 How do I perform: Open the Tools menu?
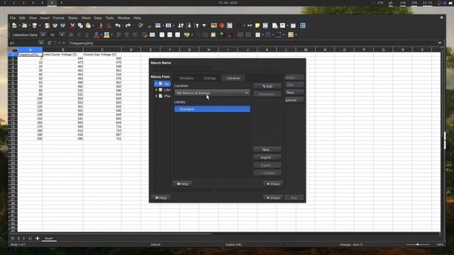pos(109,18)
